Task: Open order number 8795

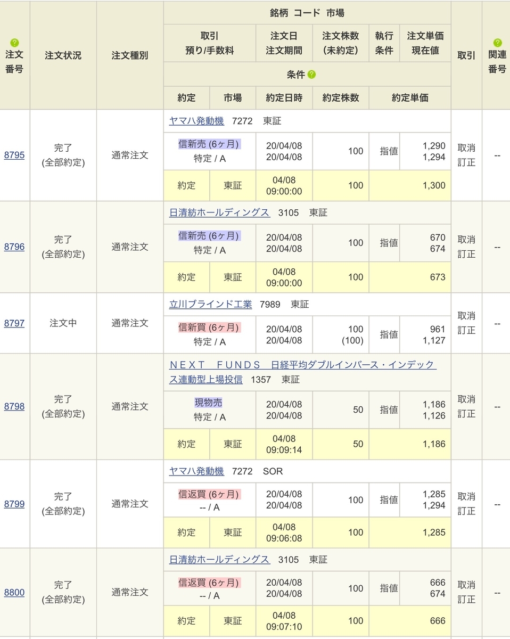Action: pyautogui.click(x=14, y=155)
